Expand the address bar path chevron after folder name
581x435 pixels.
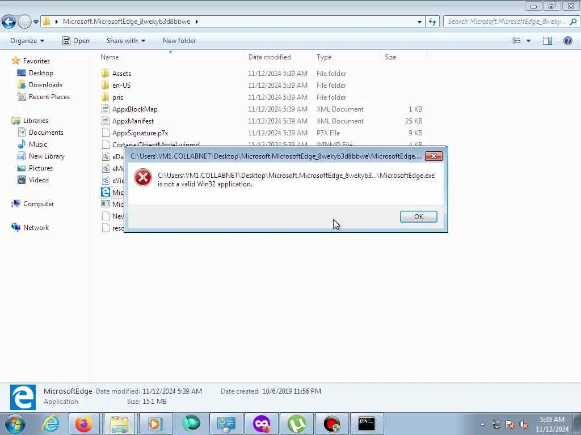coord(196,22)
